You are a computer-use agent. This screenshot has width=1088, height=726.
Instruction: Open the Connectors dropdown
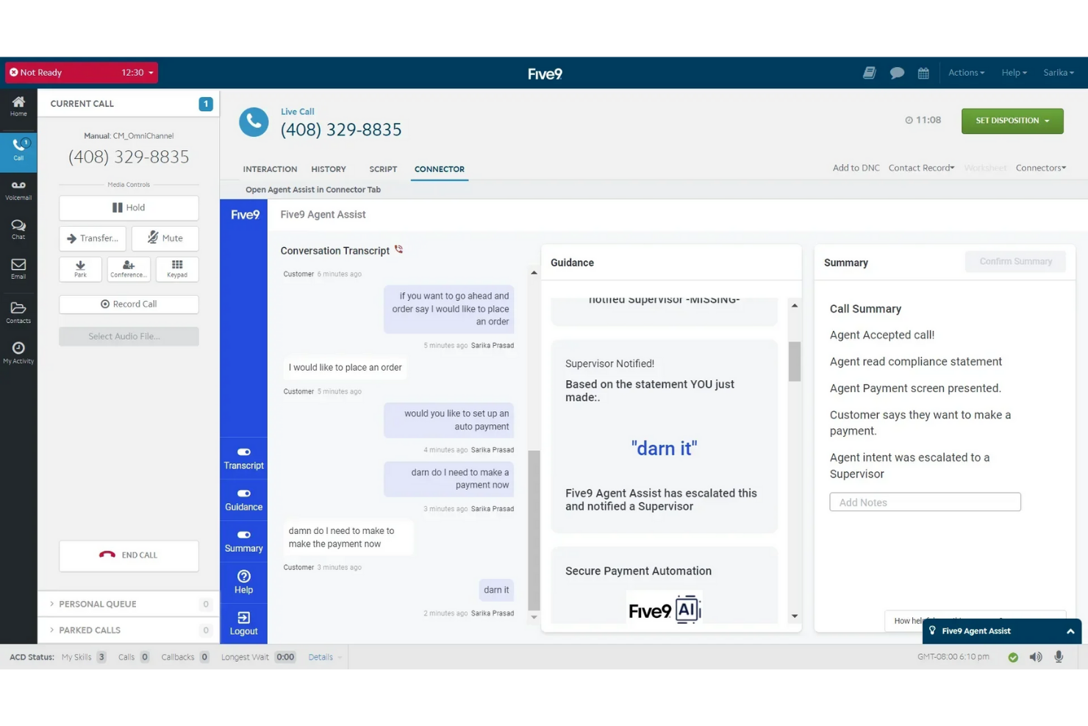point(1040,168)
